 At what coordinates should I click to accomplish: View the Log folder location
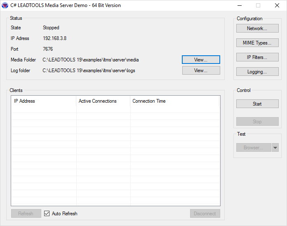click(201, 71)
